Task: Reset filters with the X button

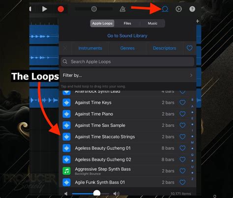Action: (65, 48)
